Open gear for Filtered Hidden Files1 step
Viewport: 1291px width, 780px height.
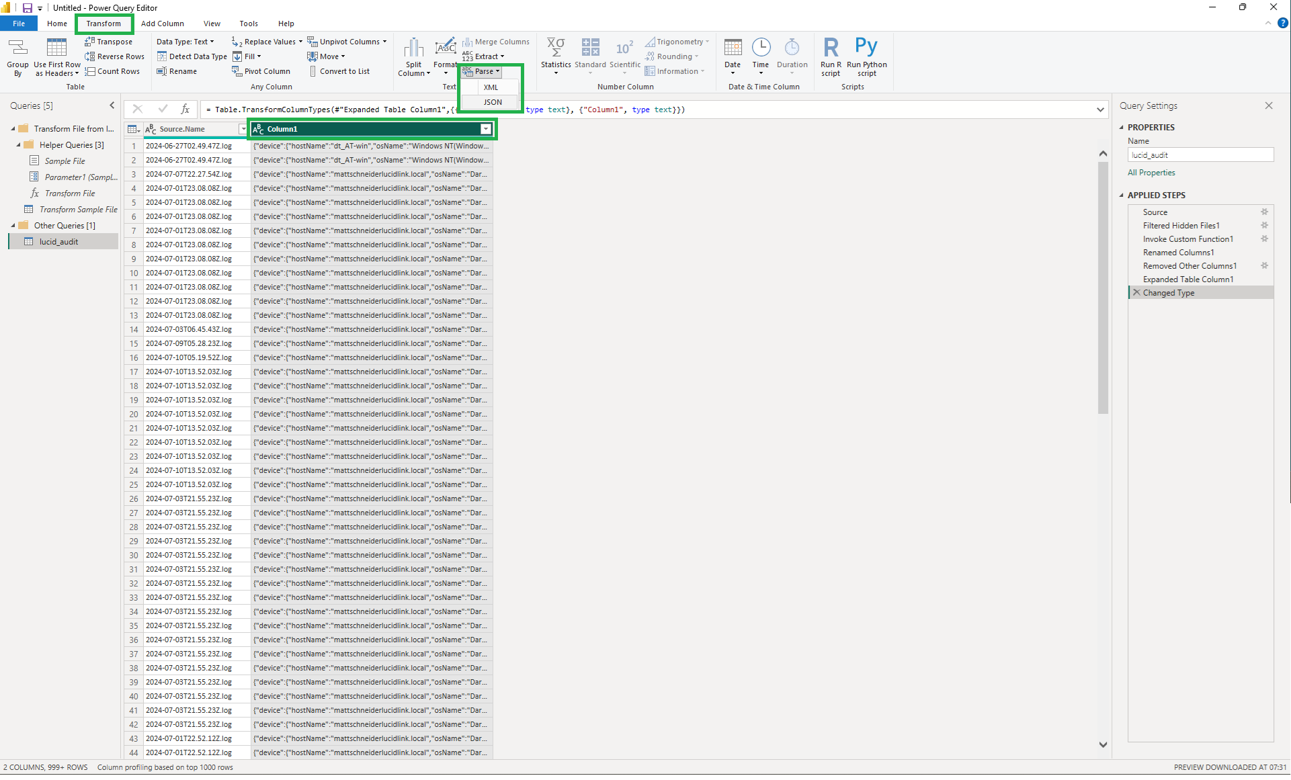(1264, 226)
